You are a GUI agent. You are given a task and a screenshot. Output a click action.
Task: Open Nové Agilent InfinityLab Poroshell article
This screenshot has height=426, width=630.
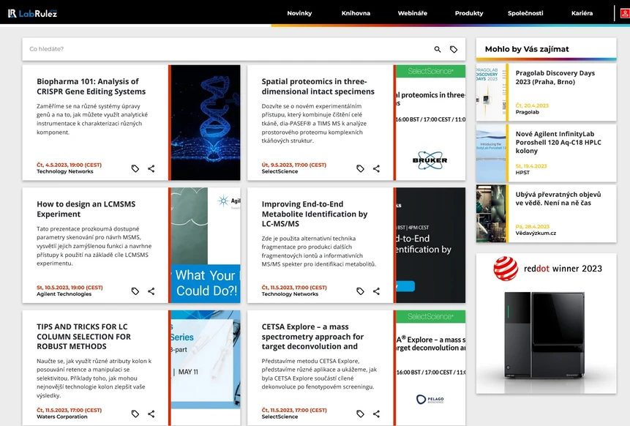[x=558, y=142]
